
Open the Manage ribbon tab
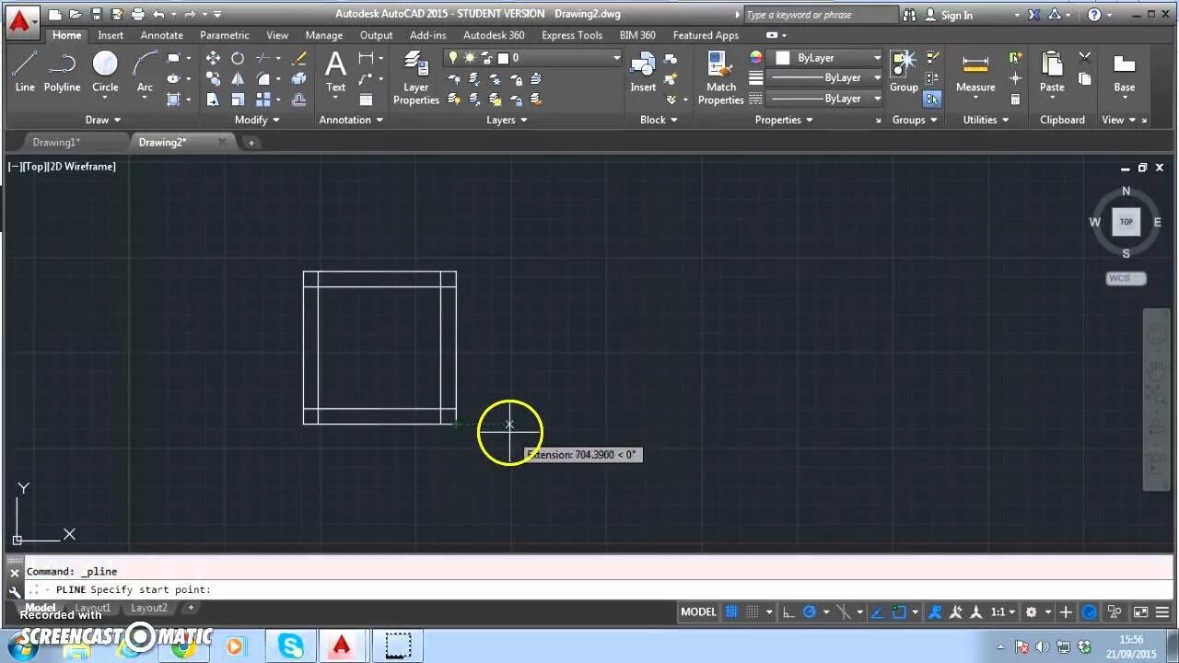tap(324, 35)
